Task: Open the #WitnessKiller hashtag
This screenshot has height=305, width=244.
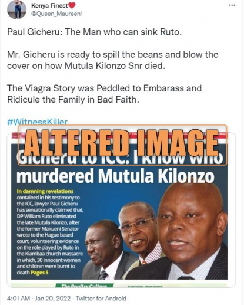Action: point(37,122)
